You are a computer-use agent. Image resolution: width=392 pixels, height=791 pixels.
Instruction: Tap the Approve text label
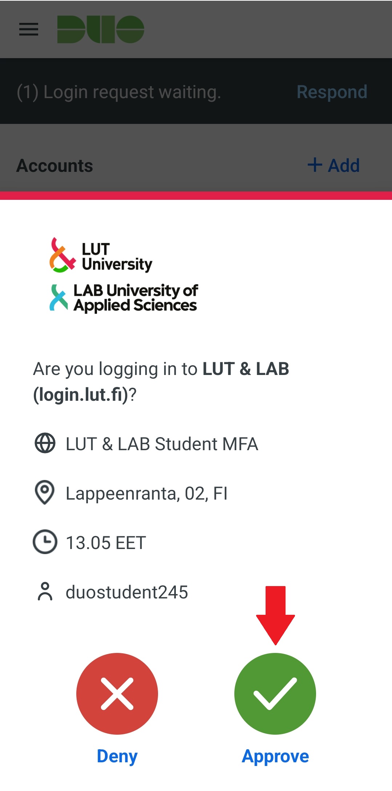point(275,756)
